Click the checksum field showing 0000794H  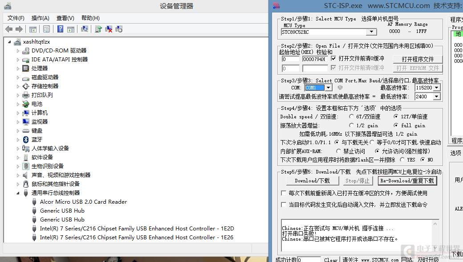point(315,59)
